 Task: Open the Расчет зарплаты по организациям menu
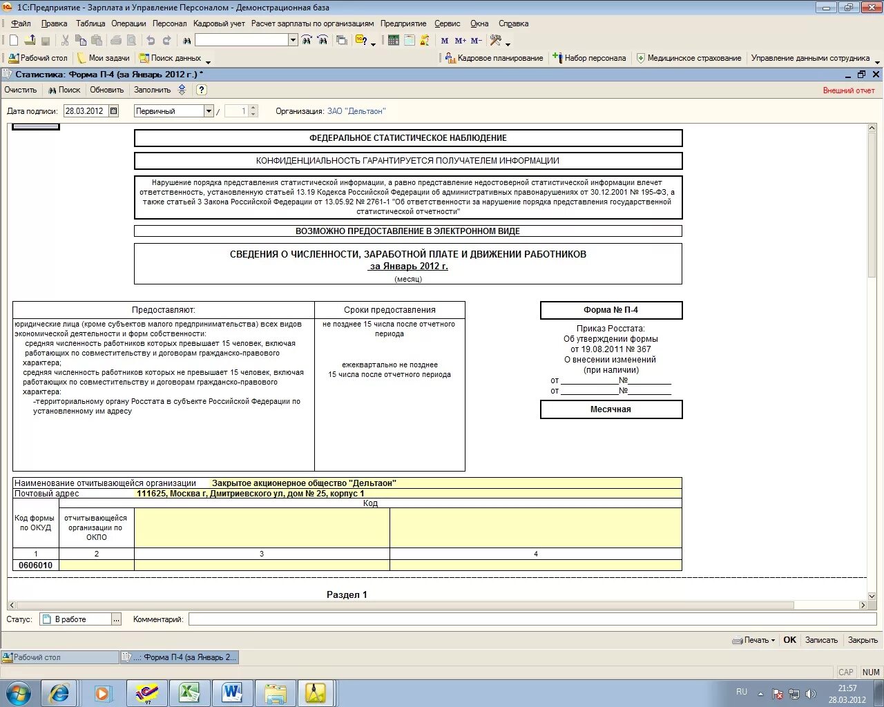313,23
